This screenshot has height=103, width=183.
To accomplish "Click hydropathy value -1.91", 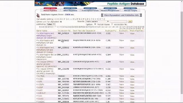I will (x=108, y=41).
